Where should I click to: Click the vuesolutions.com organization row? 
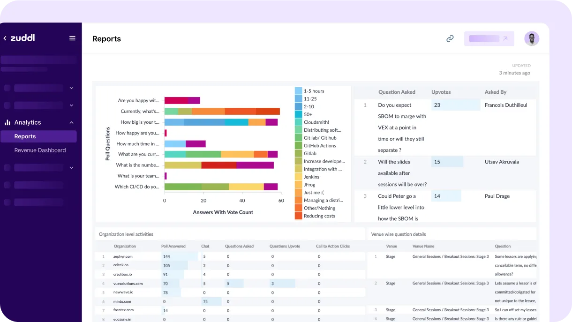click(x=230, y=283)
